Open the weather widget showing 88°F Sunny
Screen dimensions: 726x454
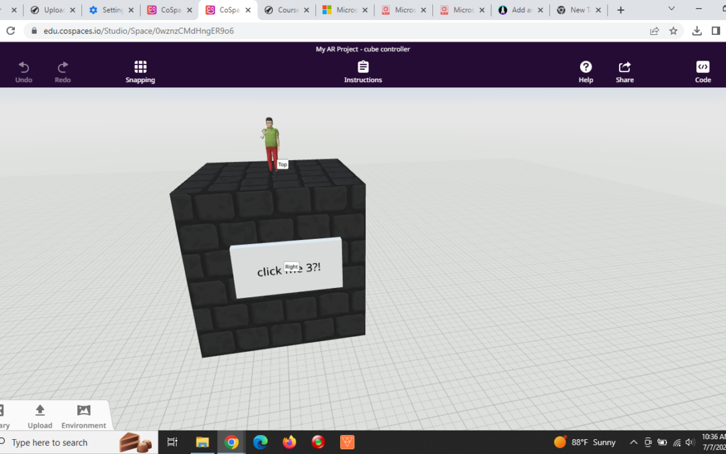585,443
